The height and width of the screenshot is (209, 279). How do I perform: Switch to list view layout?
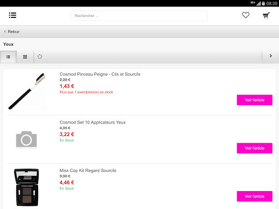pos(8,57)
